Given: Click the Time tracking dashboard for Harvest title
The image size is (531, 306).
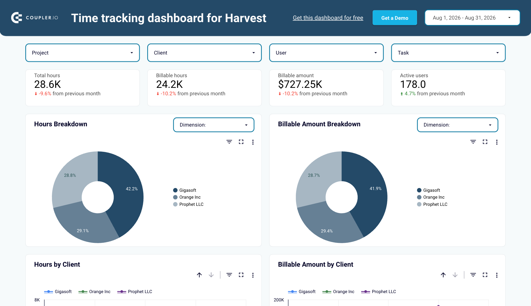Looking at the screenshot, I should pos(169,18).
